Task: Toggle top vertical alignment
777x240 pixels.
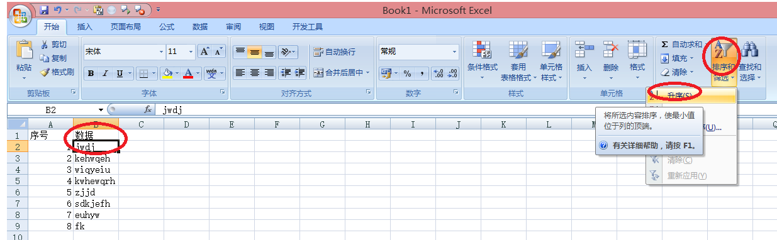Action: 240,52
